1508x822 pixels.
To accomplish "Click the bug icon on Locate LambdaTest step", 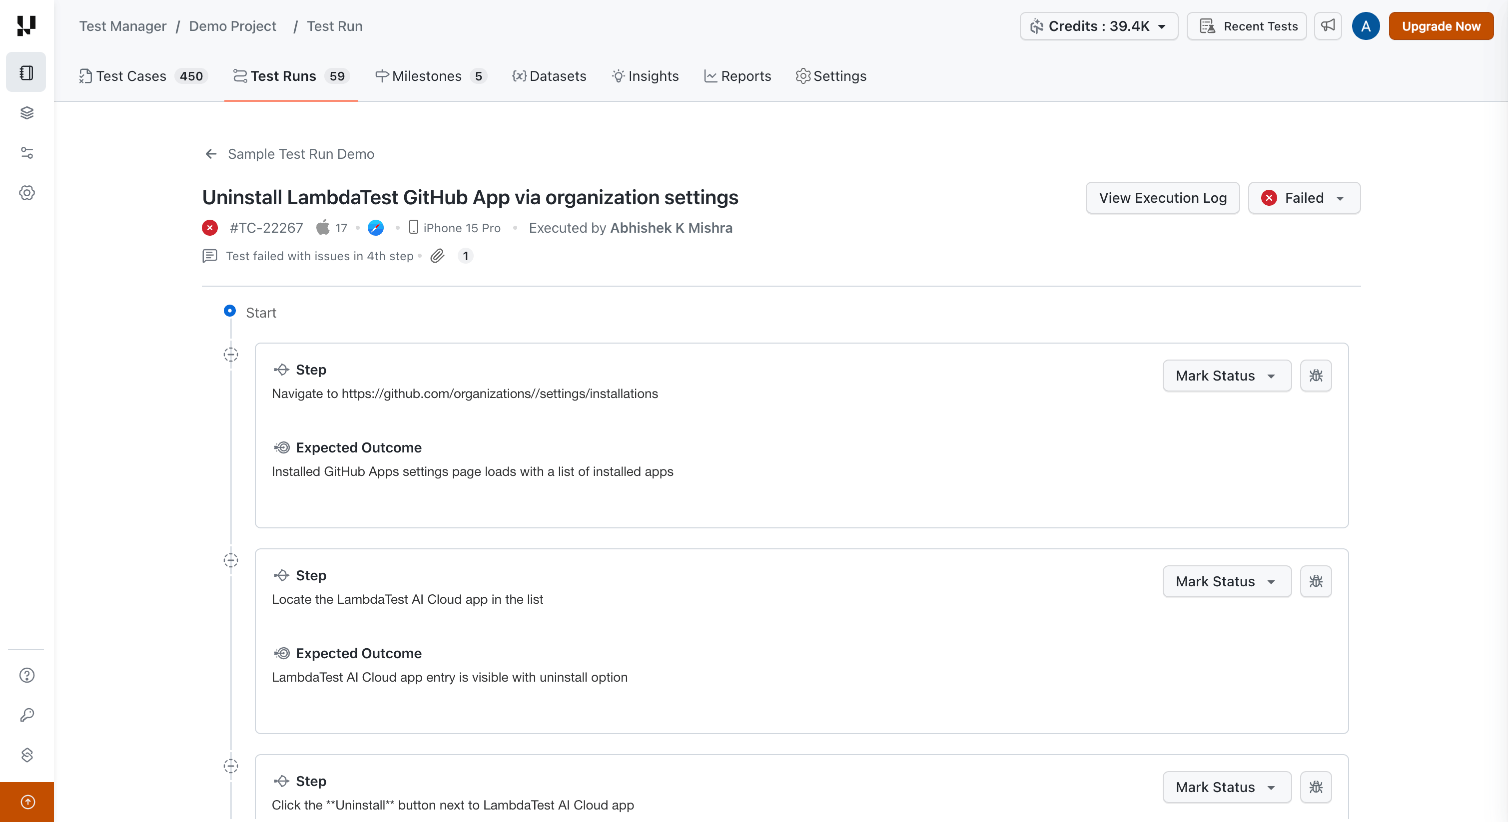I will pyautogui.click(x=1316, y=581).
